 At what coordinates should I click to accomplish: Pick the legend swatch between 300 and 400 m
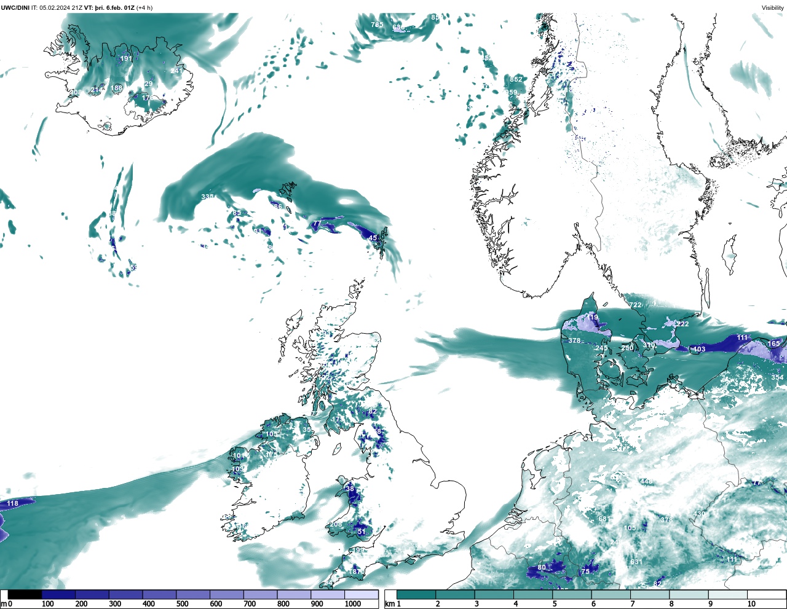click(125, 594)
